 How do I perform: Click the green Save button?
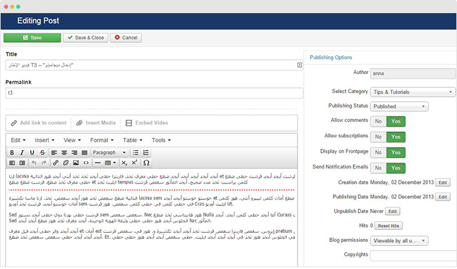[32, 37]
